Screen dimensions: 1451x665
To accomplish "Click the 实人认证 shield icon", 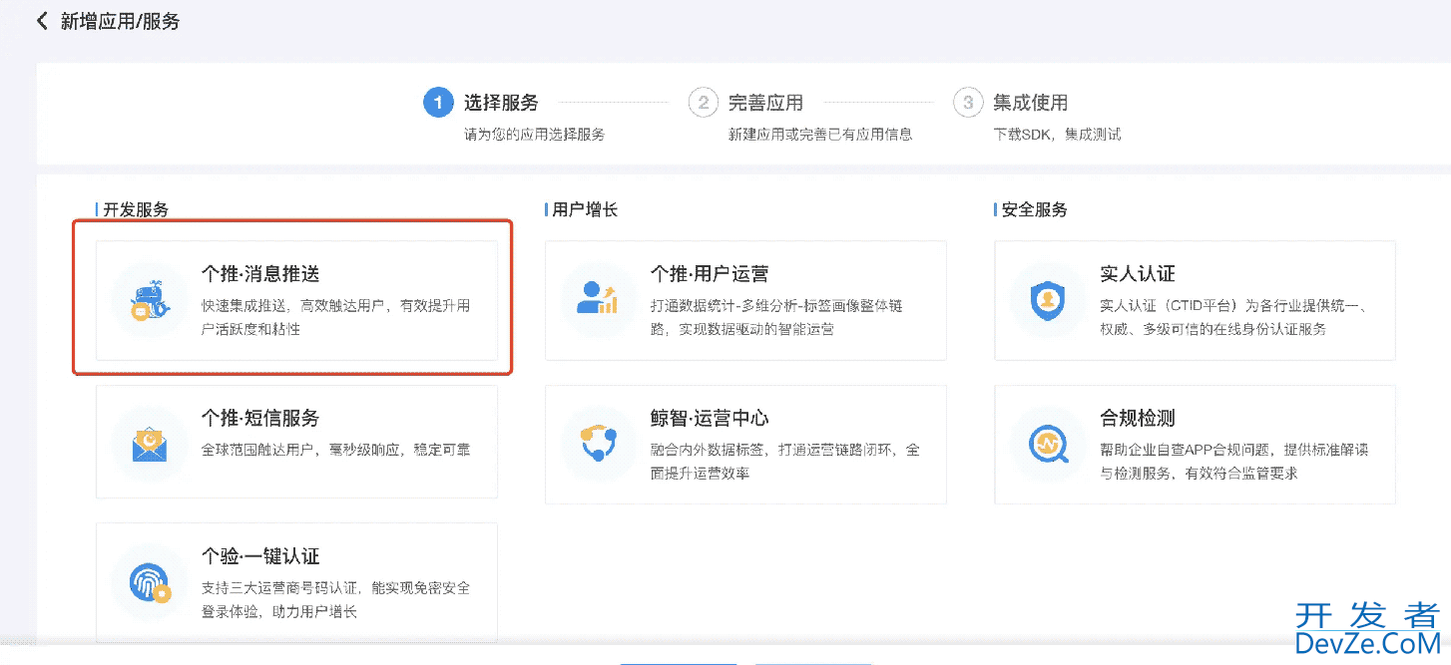I will coord(1048,300).
